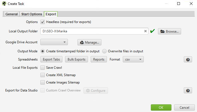This screenshot has height=112, width=197.
Task: Click the app logo in title bar
Action: [x=4, y=4]
